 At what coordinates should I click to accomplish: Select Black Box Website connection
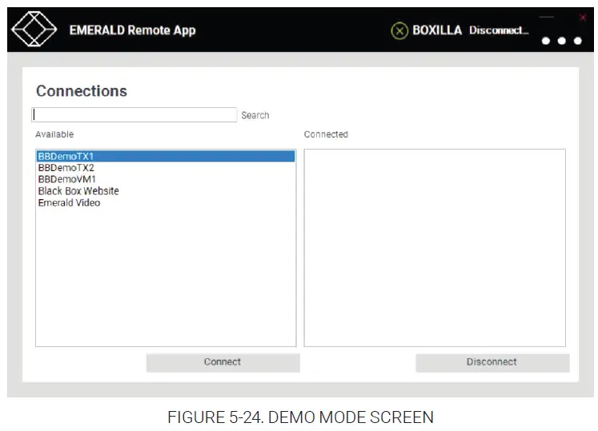[x=166, y=191]
